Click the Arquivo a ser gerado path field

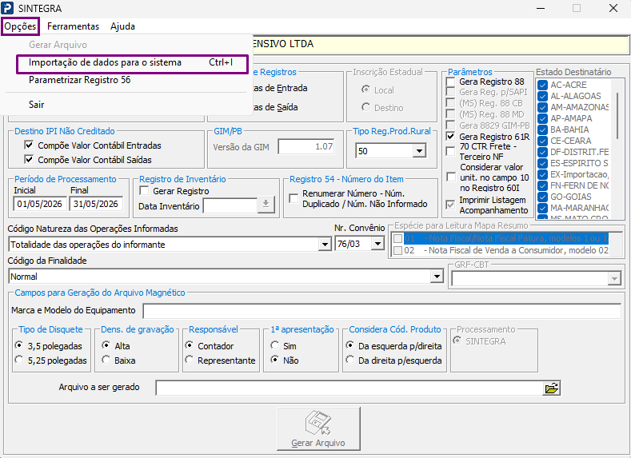click(349, 388)
